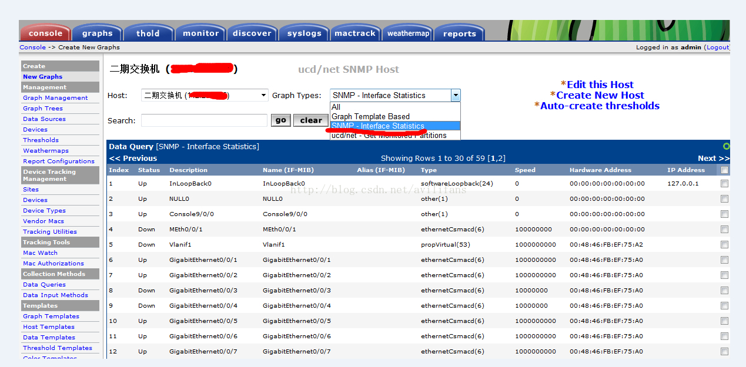Click the Logout link
The width and height of the screenshot is (746, 367).
pos(717,47)
